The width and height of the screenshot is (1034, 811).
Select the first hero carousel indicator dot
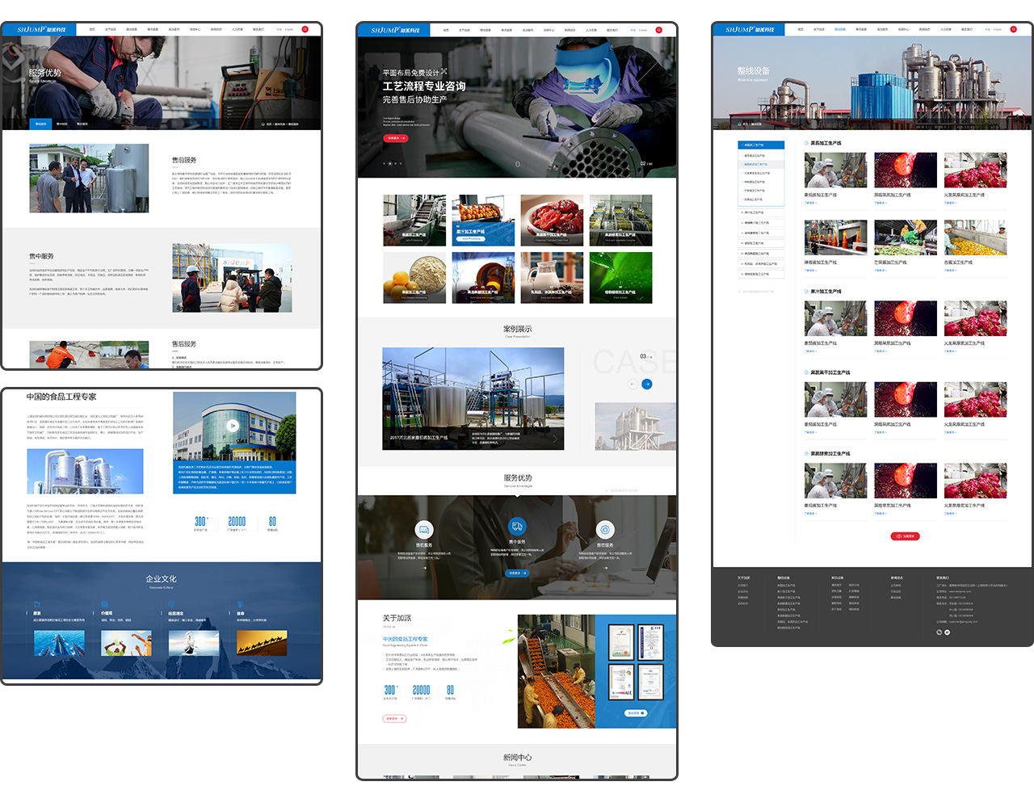point(385,163)
